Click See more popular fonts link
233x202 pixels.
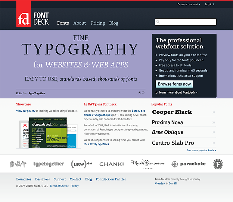click(x=201, y=150)
